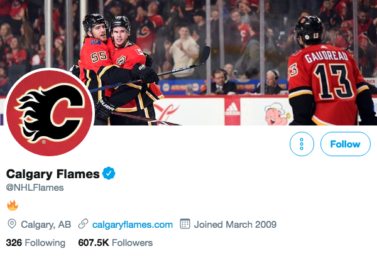Viewport: 377px width, 256px height.
Task: Visit the calgaryflames.com website link
Action: (x=133, y=225)
